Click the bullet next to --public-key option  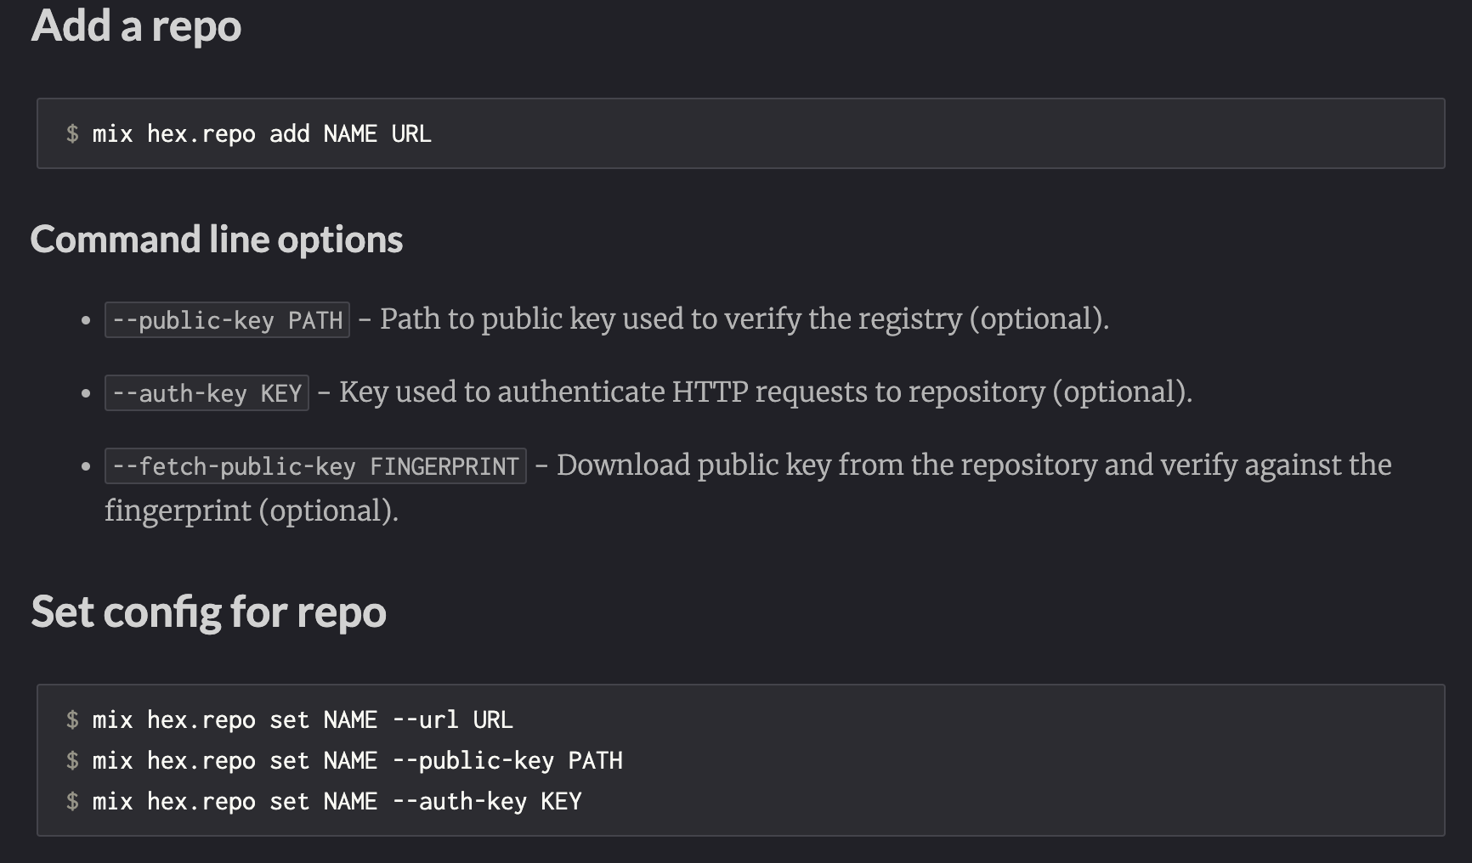84,320
